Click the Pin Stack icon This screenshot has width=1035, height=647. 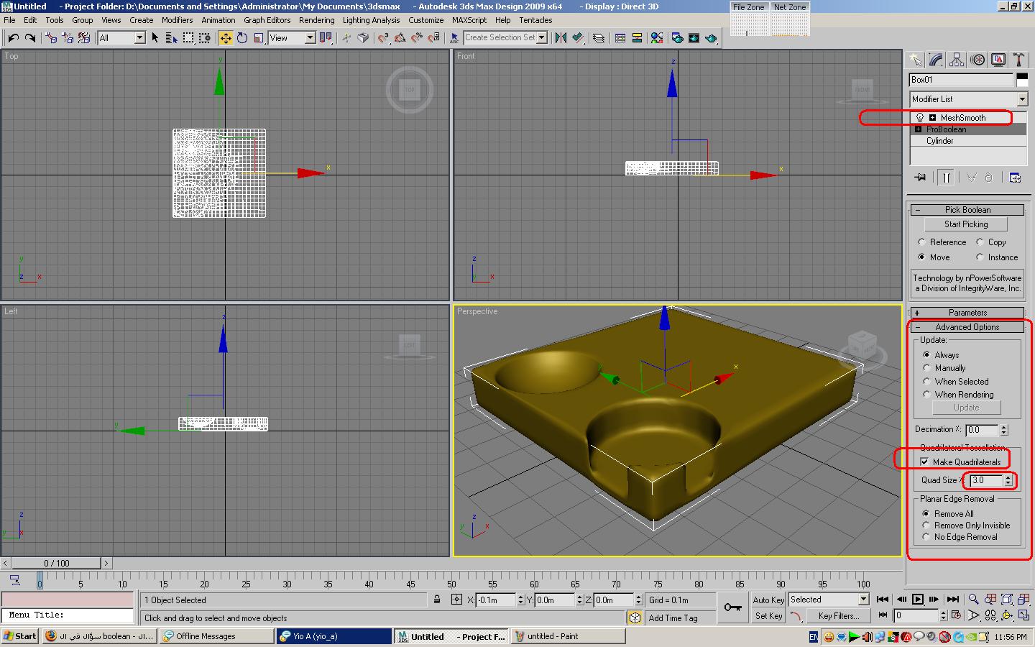920,177
